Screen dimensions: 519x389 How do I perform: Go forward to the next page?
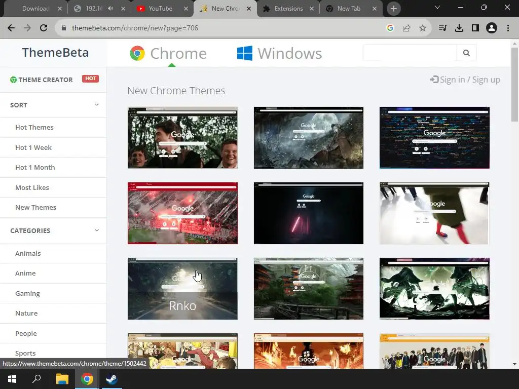point(27,28)
